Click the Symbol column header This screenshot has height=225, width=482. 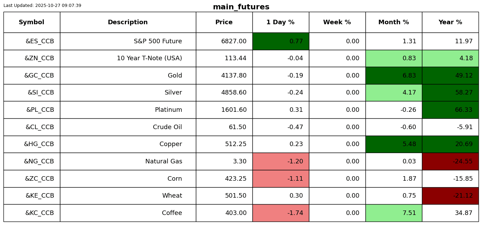[32, 22]
